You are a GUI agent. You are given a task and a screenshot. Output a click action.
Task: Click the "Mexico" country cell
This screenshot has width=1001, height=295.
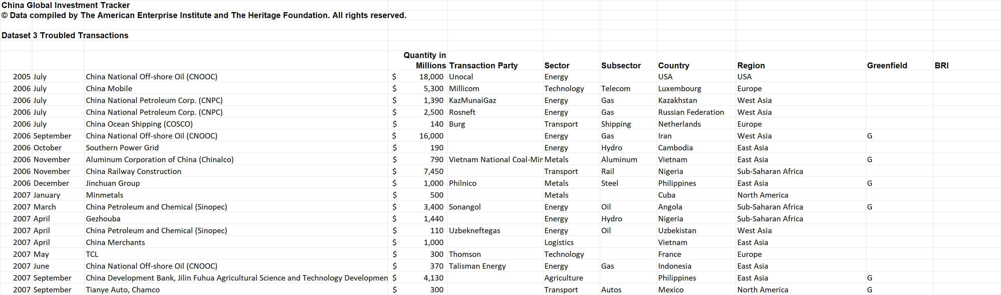click(x=670, y=290)
